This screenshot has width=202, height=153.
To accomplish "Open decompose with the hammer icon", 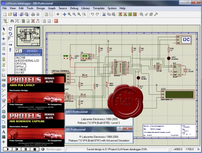I will coord(156,14).
